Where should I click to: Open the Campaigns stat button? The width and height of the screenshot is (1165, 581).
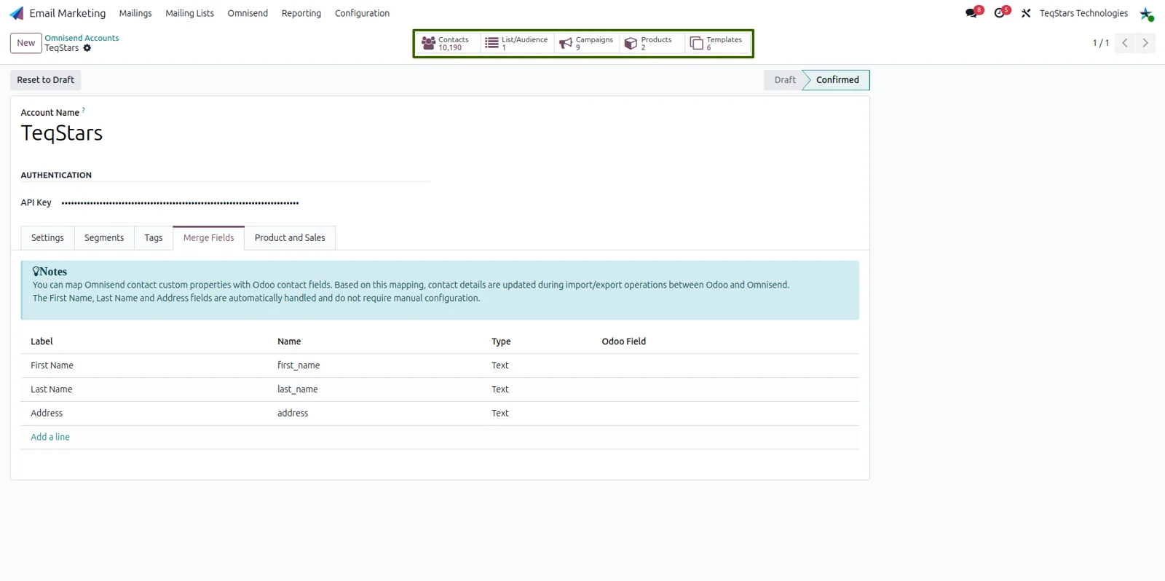coord(587,44)
